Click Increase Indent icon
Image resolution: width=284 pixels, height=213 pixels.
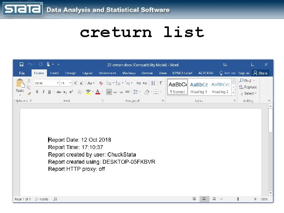pos(145,83)
